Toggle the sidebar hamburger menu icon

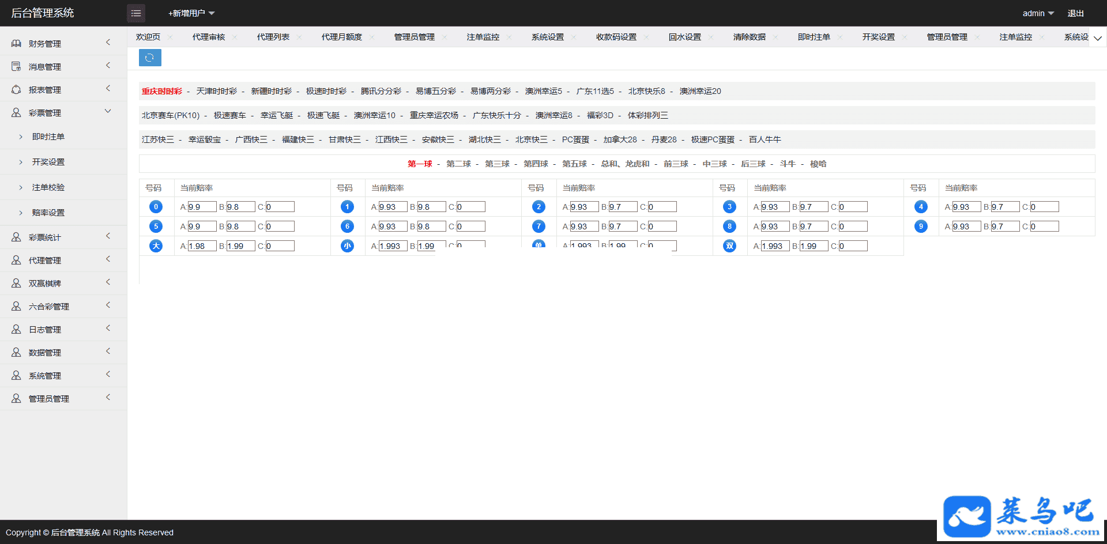point(136,13)
